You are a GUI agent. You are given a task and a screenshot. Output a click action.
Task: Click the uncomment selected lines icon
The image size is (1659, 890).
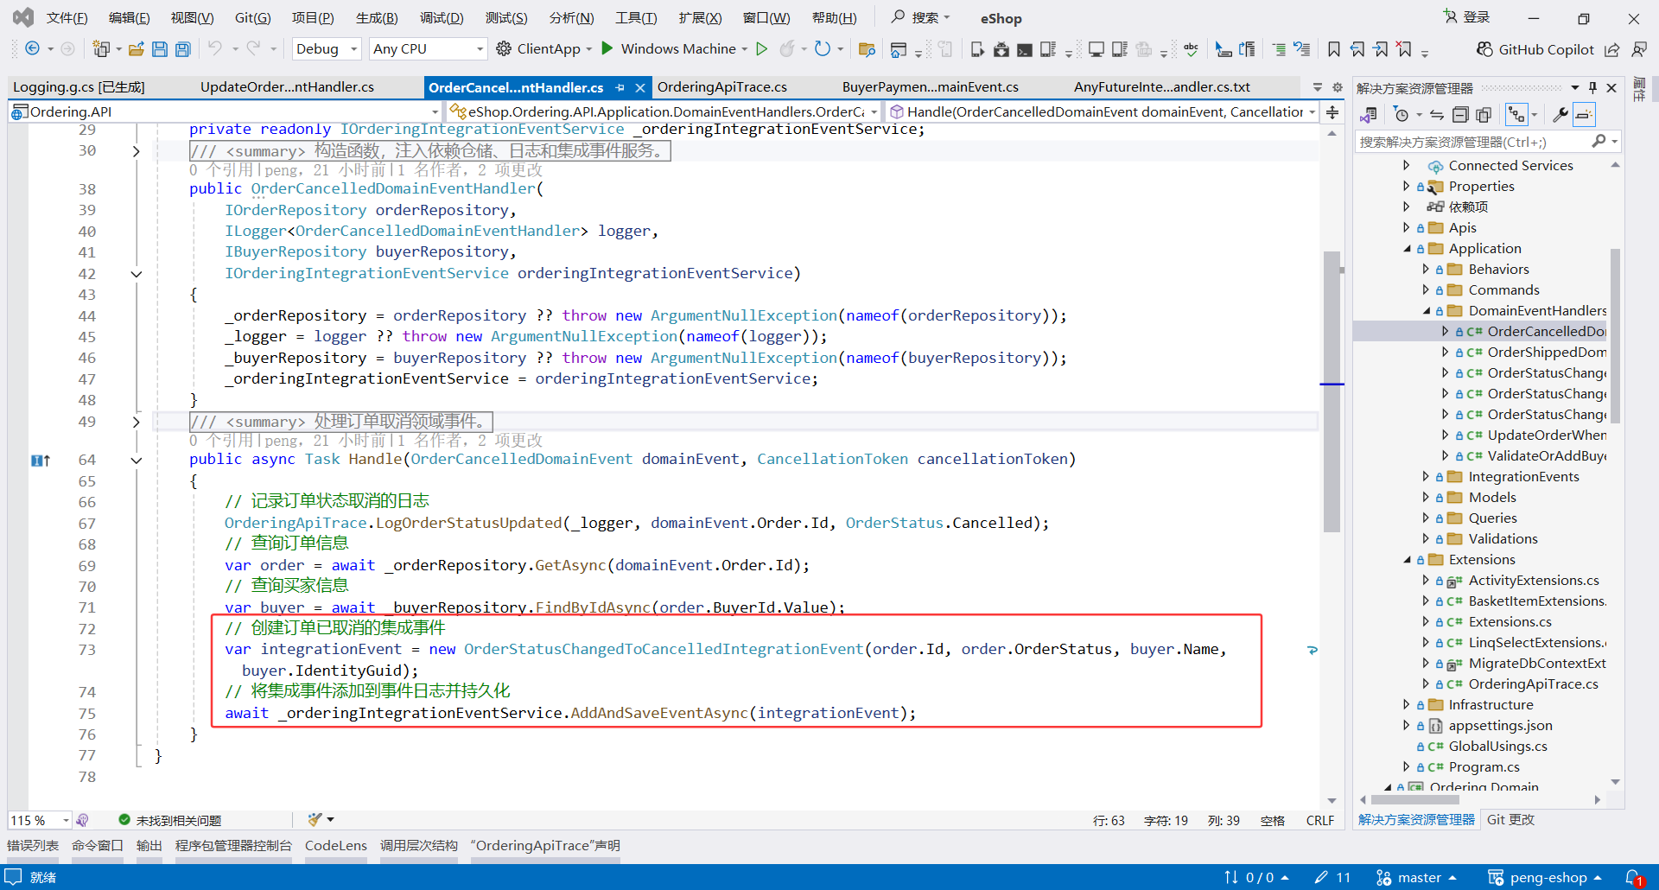pyautogui.click(x=1302, y=49)
